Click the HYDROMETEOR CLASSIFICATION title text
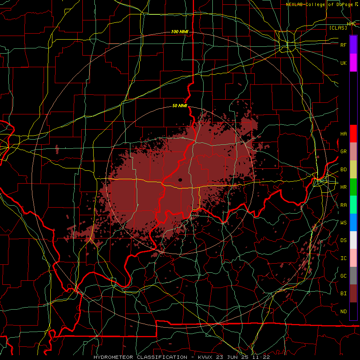The height and width of the screenshot is (360, 360). tap(140, 357)
